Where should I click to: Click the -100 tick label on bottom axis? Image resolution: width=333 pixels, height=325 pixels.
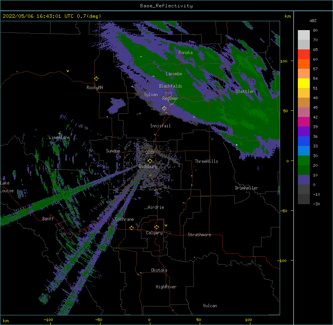(49, 320)
